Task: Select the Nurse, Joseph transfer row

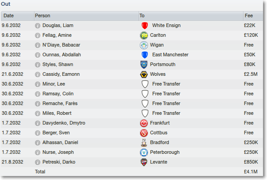Action: (132, 152)
